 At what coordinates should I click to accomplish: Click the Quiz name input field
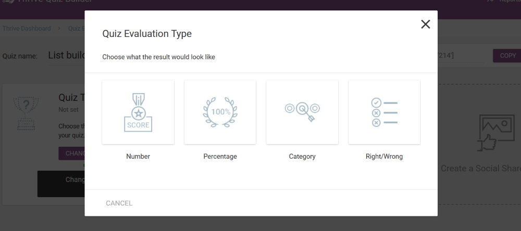(66, 55)
